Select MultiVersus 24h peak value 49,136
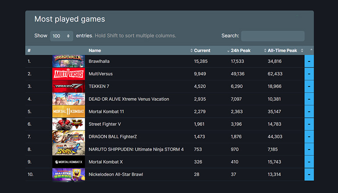338x193 pixels. [x=237, y=74]
